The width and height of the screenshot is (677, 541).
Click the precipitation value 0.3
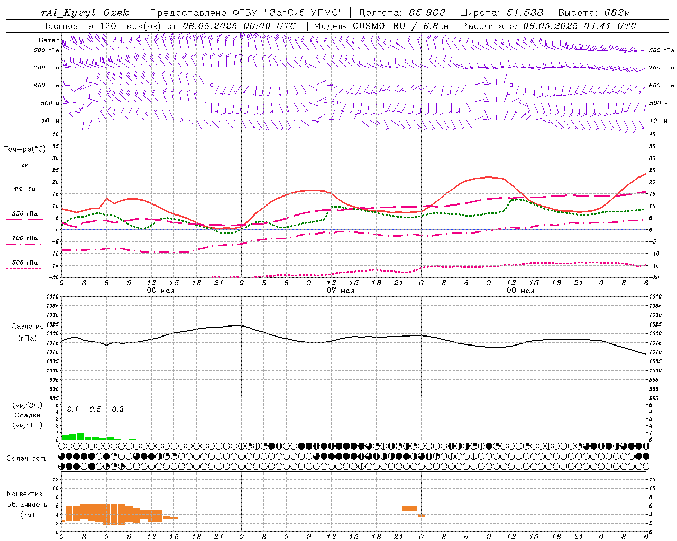click(x=117, y=409)
